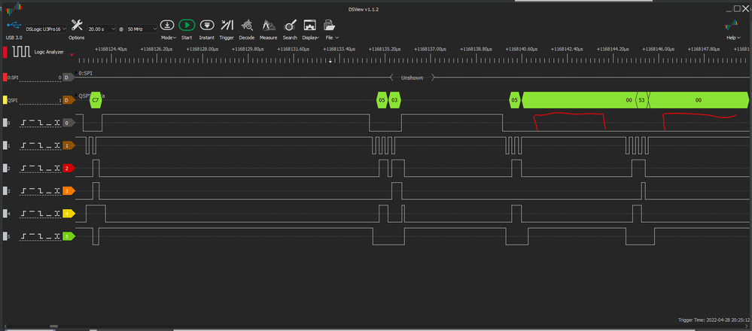The width and height of the screenshot is (752, 331).
Task: Click the D tag of the QSPI decoder
Action: (68, 99)
